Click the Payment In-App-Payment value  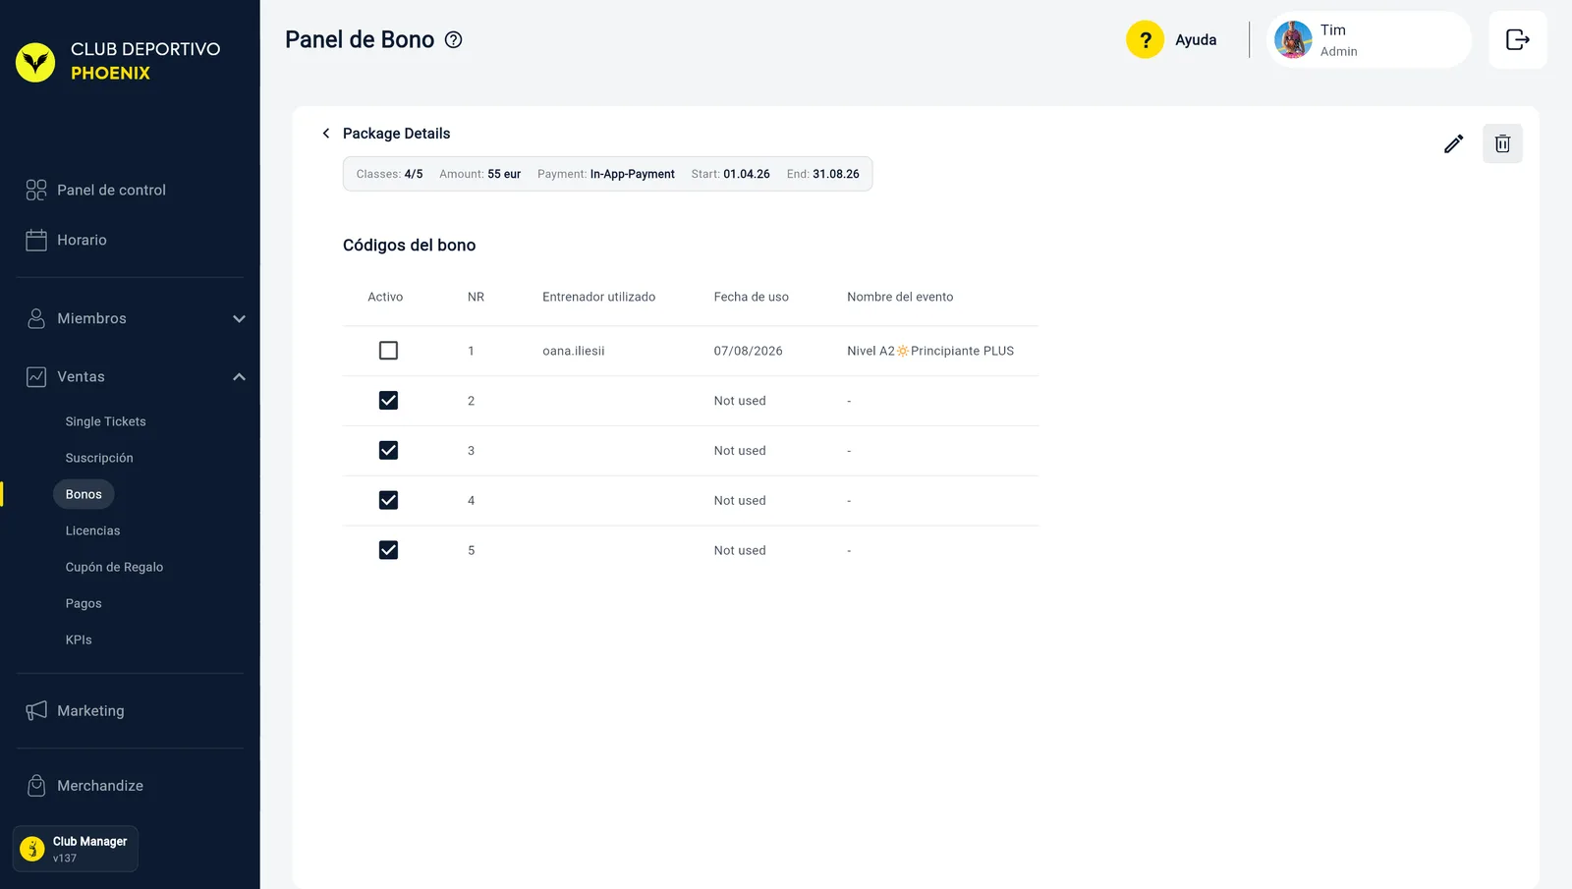click(632, 174)
